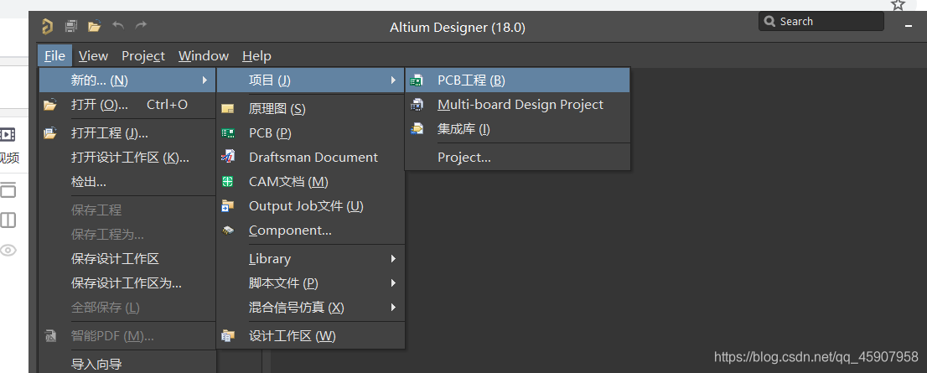Click the open folder toolbar icon
Viewport: 927px width, 373px height.
[x=95, y=27]
